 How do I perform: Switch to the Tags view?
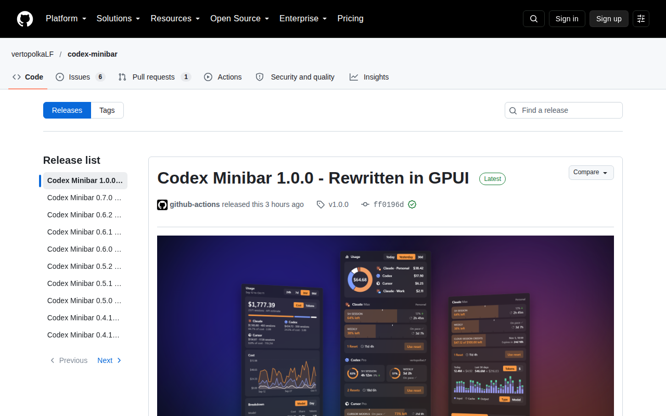[x=107, y=110]
